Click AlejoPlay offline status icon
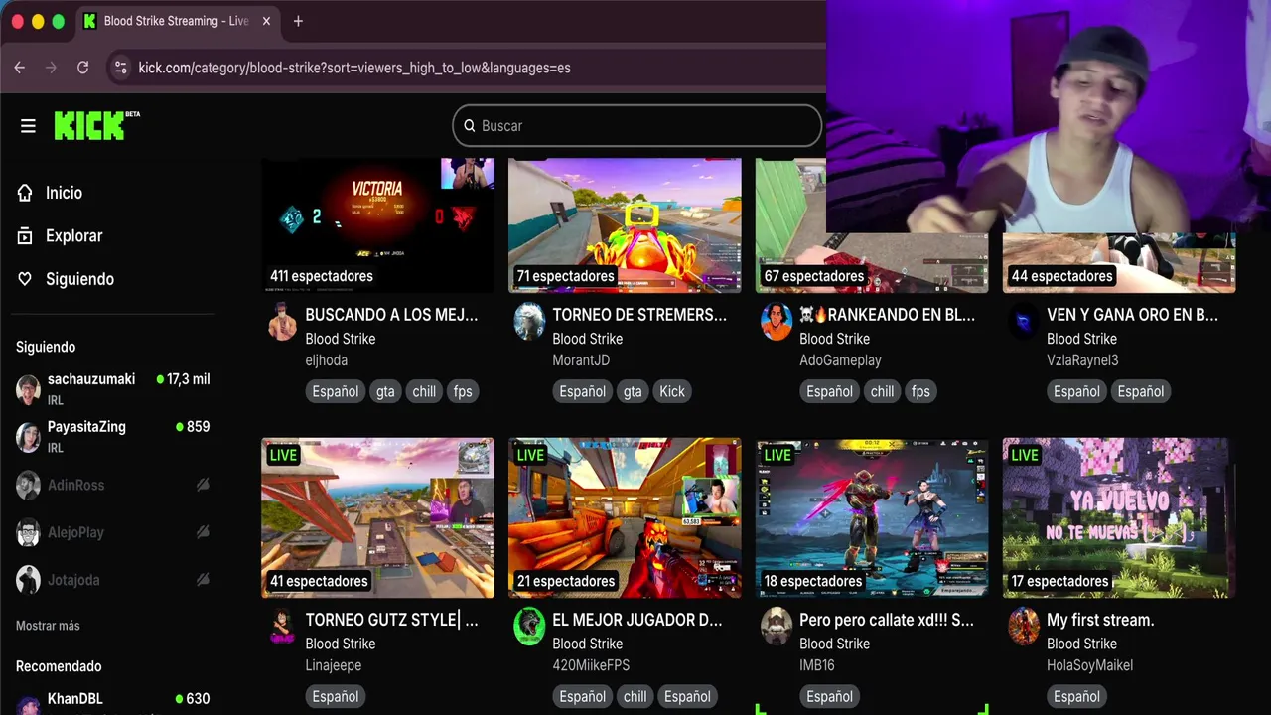Screen dimensions: 1271x715 click(203, 532)
